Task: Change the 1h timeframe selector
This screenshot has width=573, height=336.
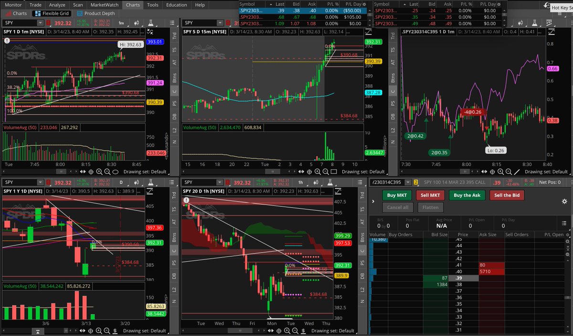Action: coord(301,183)
